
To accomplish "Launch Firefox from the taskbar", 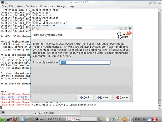I will pyautogui.click(x=15, y=119).
